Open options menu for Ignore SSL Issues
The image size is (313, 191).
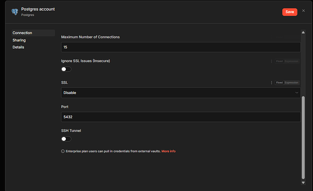click(272, 61)
